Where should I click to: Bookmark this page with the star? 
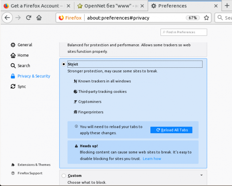(x=206, y=18)
